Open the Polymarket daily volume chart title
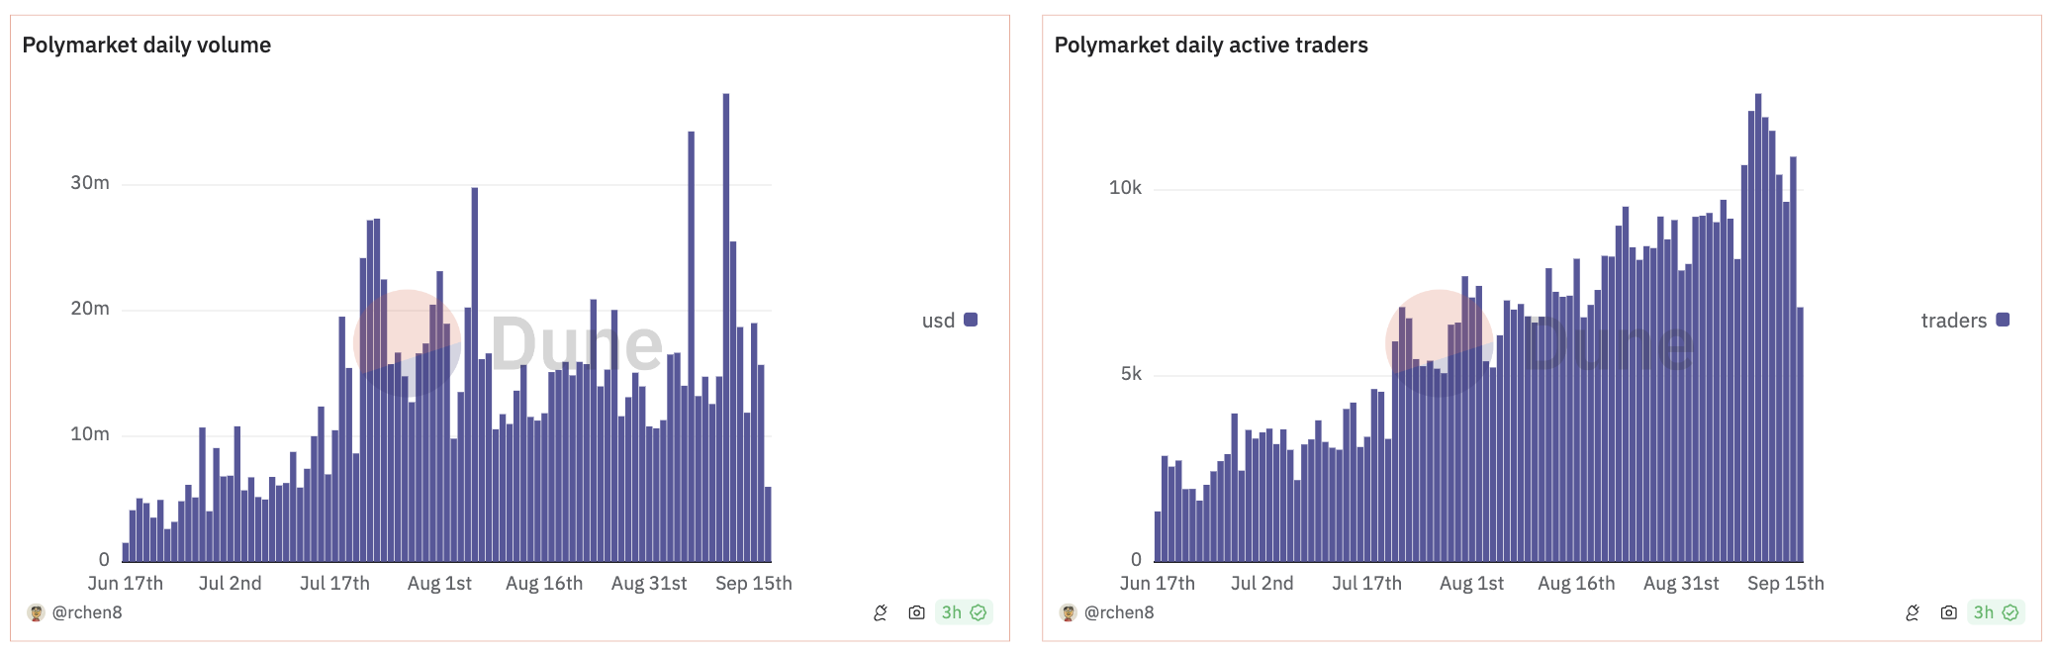Image resolution: width=2056 pixels, height=653 pixels. pyautogui.click(x=146, y=45)
